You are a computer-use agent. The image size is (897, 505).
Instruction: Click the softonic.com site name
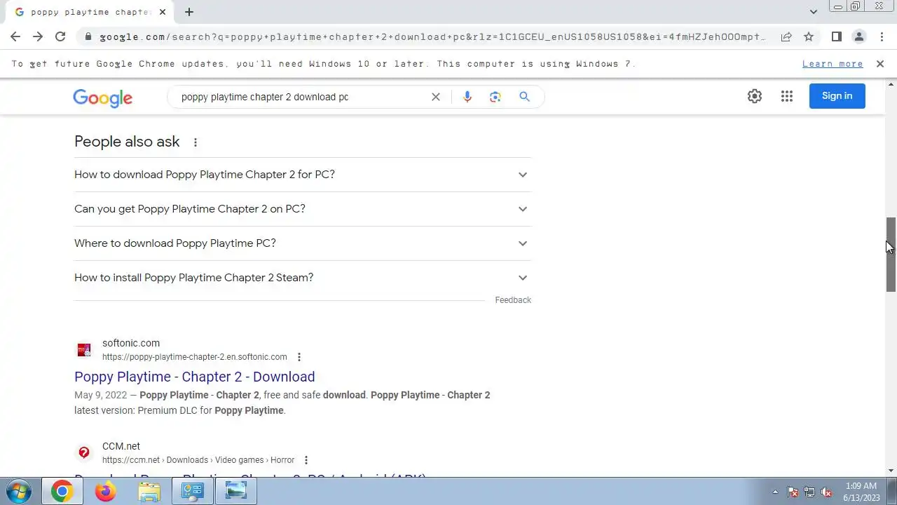(131, 343)
